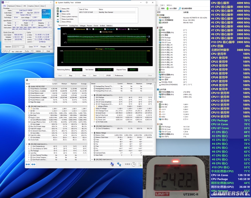Open Preferences in stability test window
251x198 pixels.
[x=119, y=75]
